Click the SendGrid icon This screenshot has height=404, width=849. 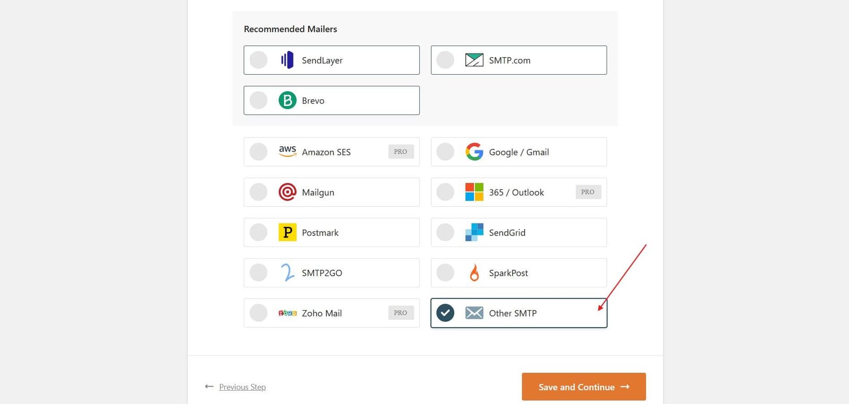coord(473,232)
